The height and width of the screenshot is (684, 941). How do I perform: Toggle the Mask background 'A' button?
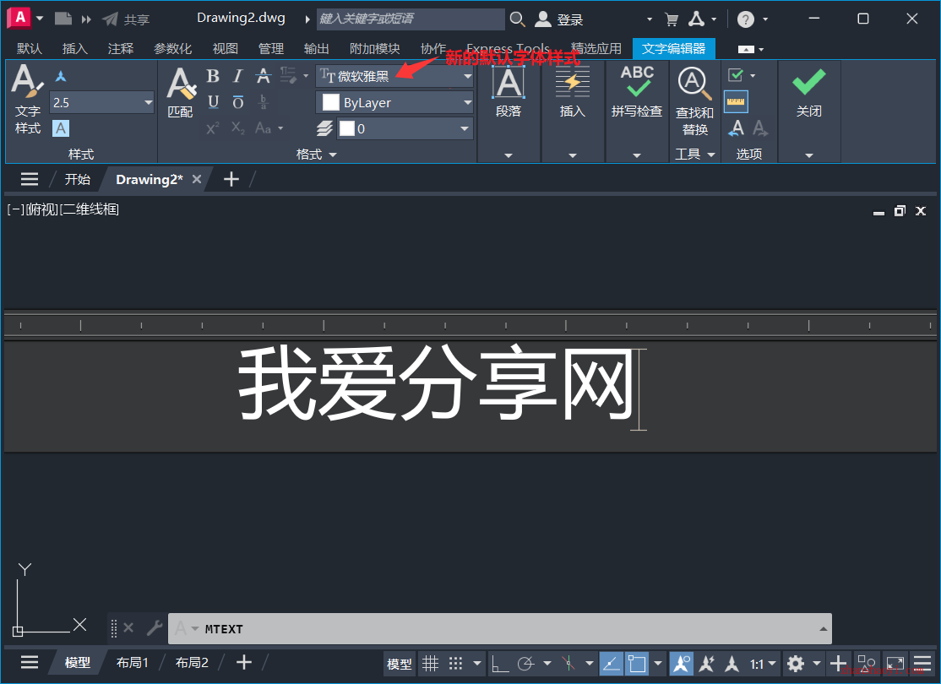tap(61, 128)
